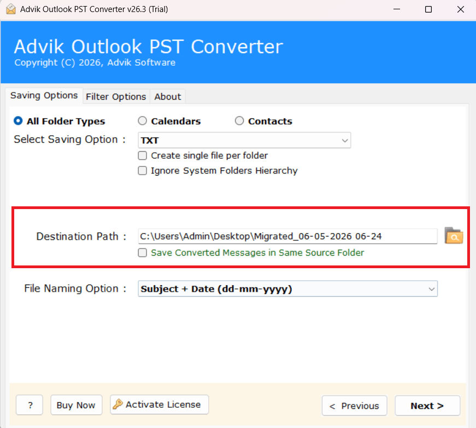Select the Calendars radio button
The width and height of the screenshot is (476, 428).
[142, 120]
